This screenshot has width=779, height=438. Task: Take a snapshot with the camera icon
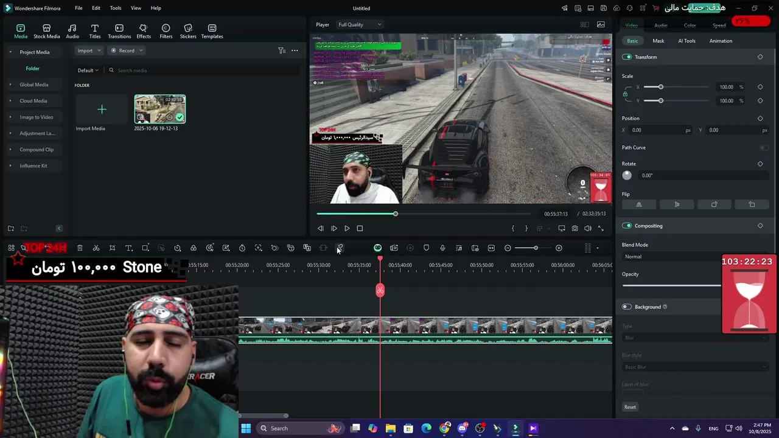tap(575, 229)
